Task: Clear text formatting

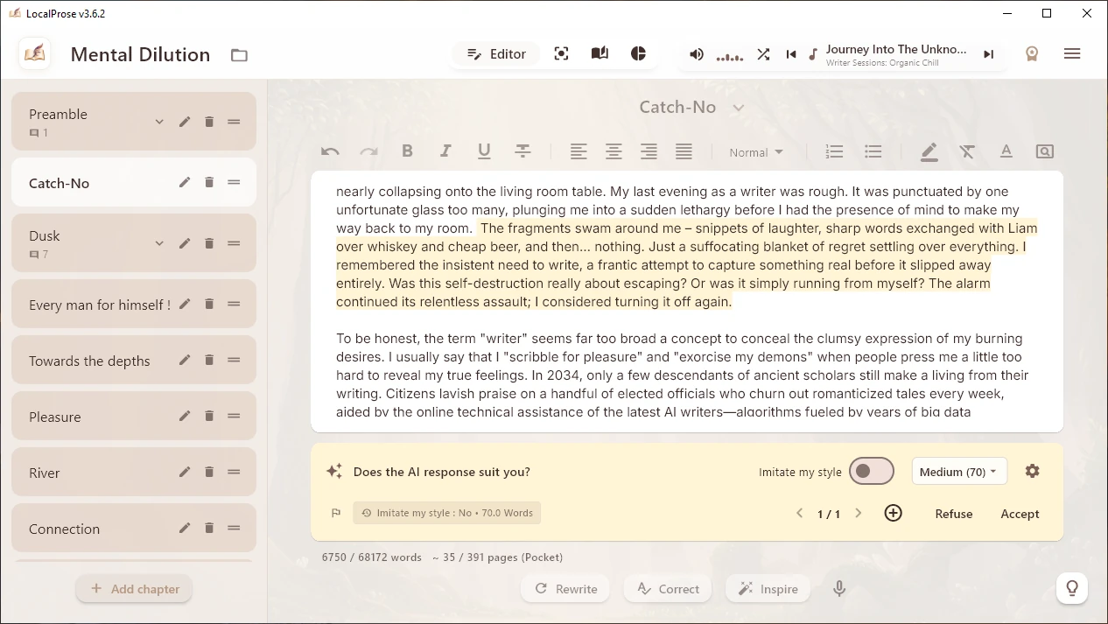Action: point(967,151)
